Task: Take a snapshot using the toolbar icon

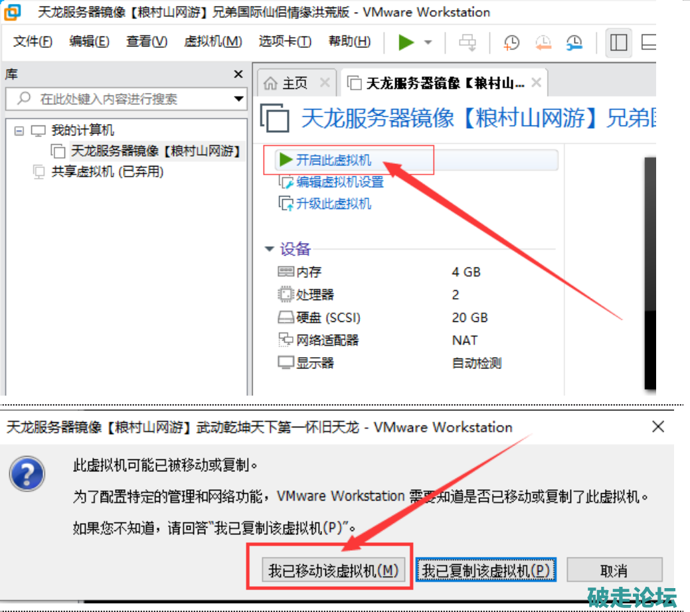Action: [511, 42]
